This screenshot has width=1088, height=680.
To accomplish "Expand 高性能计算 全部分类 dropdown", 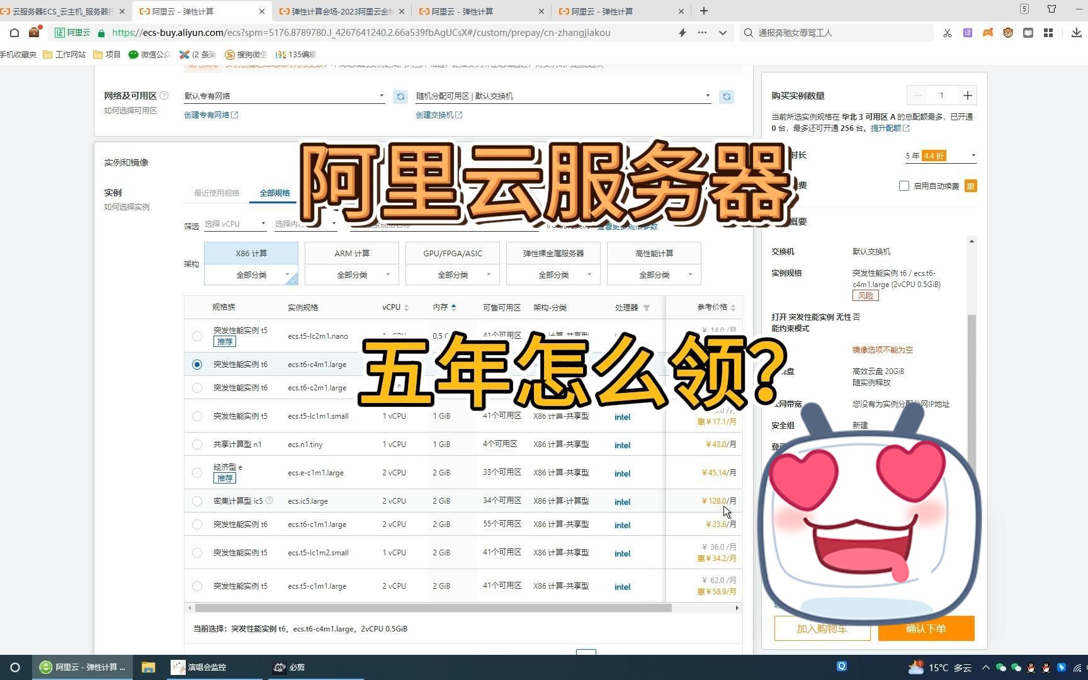I will tap(654, 275).
